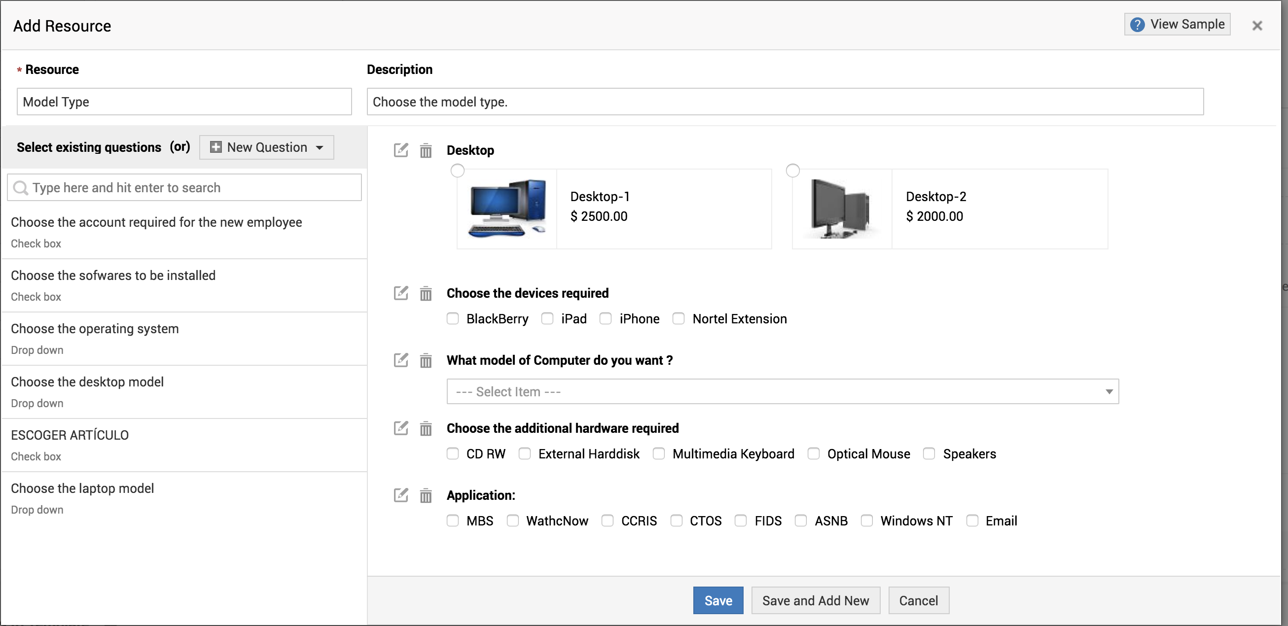Delete the Desktop question with trash icon
The width and height of the screenshot is (1288, 626).
coord(426,150)
